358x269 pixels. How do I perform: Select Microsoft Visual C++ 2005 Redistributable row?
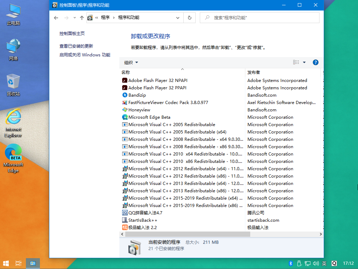point(222,125)
